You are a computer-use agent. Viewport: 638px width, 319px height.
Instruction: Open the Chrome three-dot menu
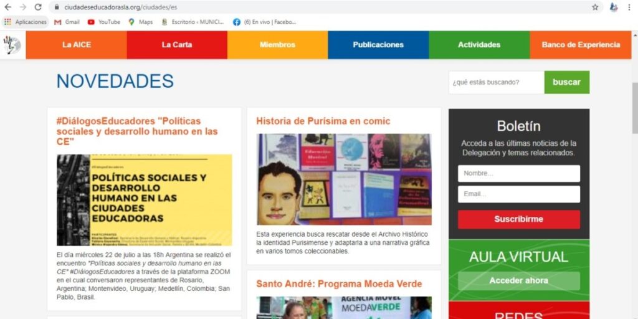click(629, 7)
